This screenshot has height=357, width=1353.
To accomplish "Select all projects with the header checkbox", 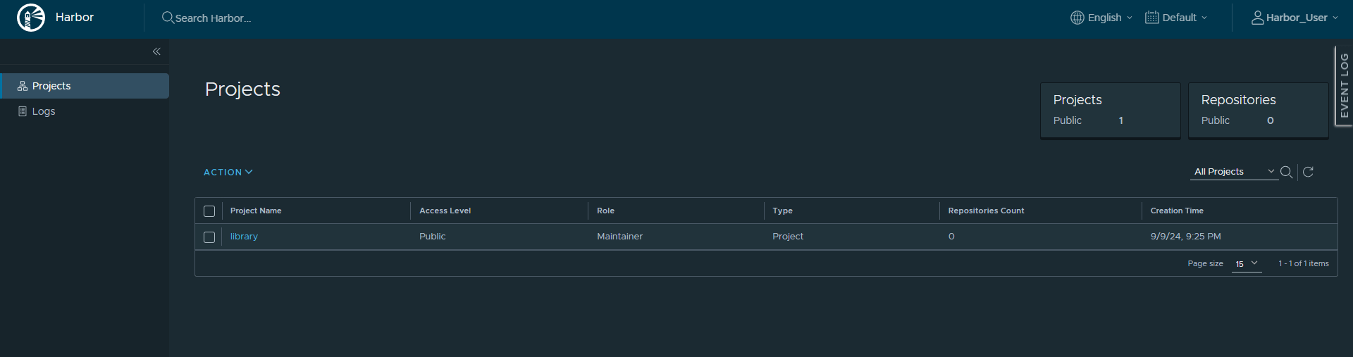I will [x=209, y=211].
